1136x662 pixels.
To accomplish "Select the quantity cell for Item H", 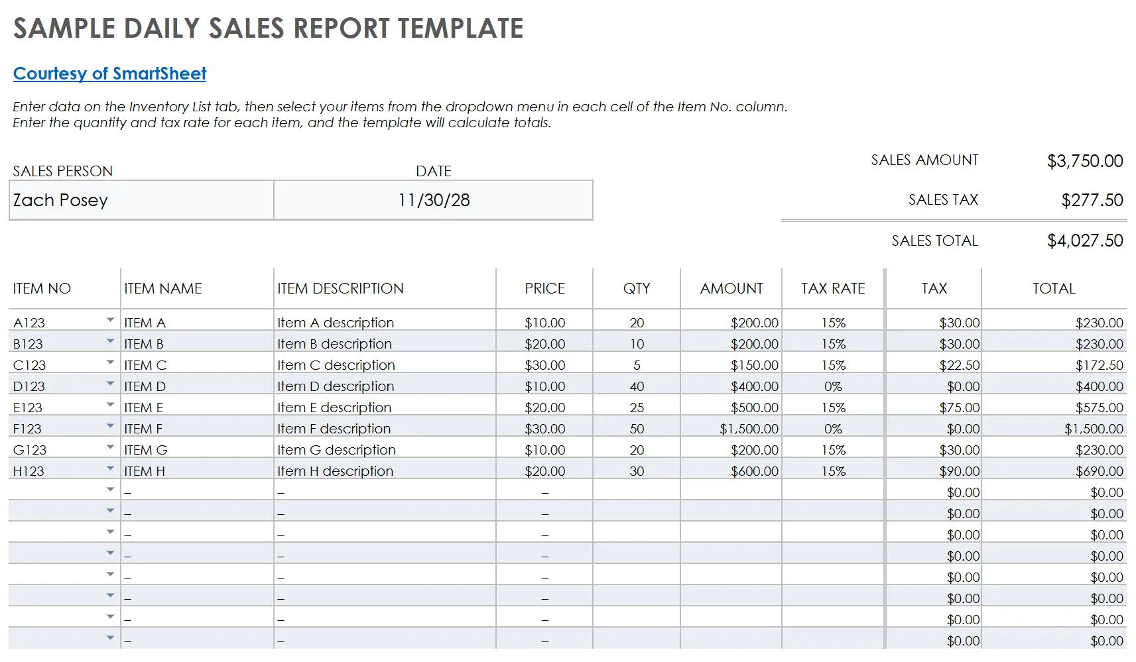I will point(637,471).
